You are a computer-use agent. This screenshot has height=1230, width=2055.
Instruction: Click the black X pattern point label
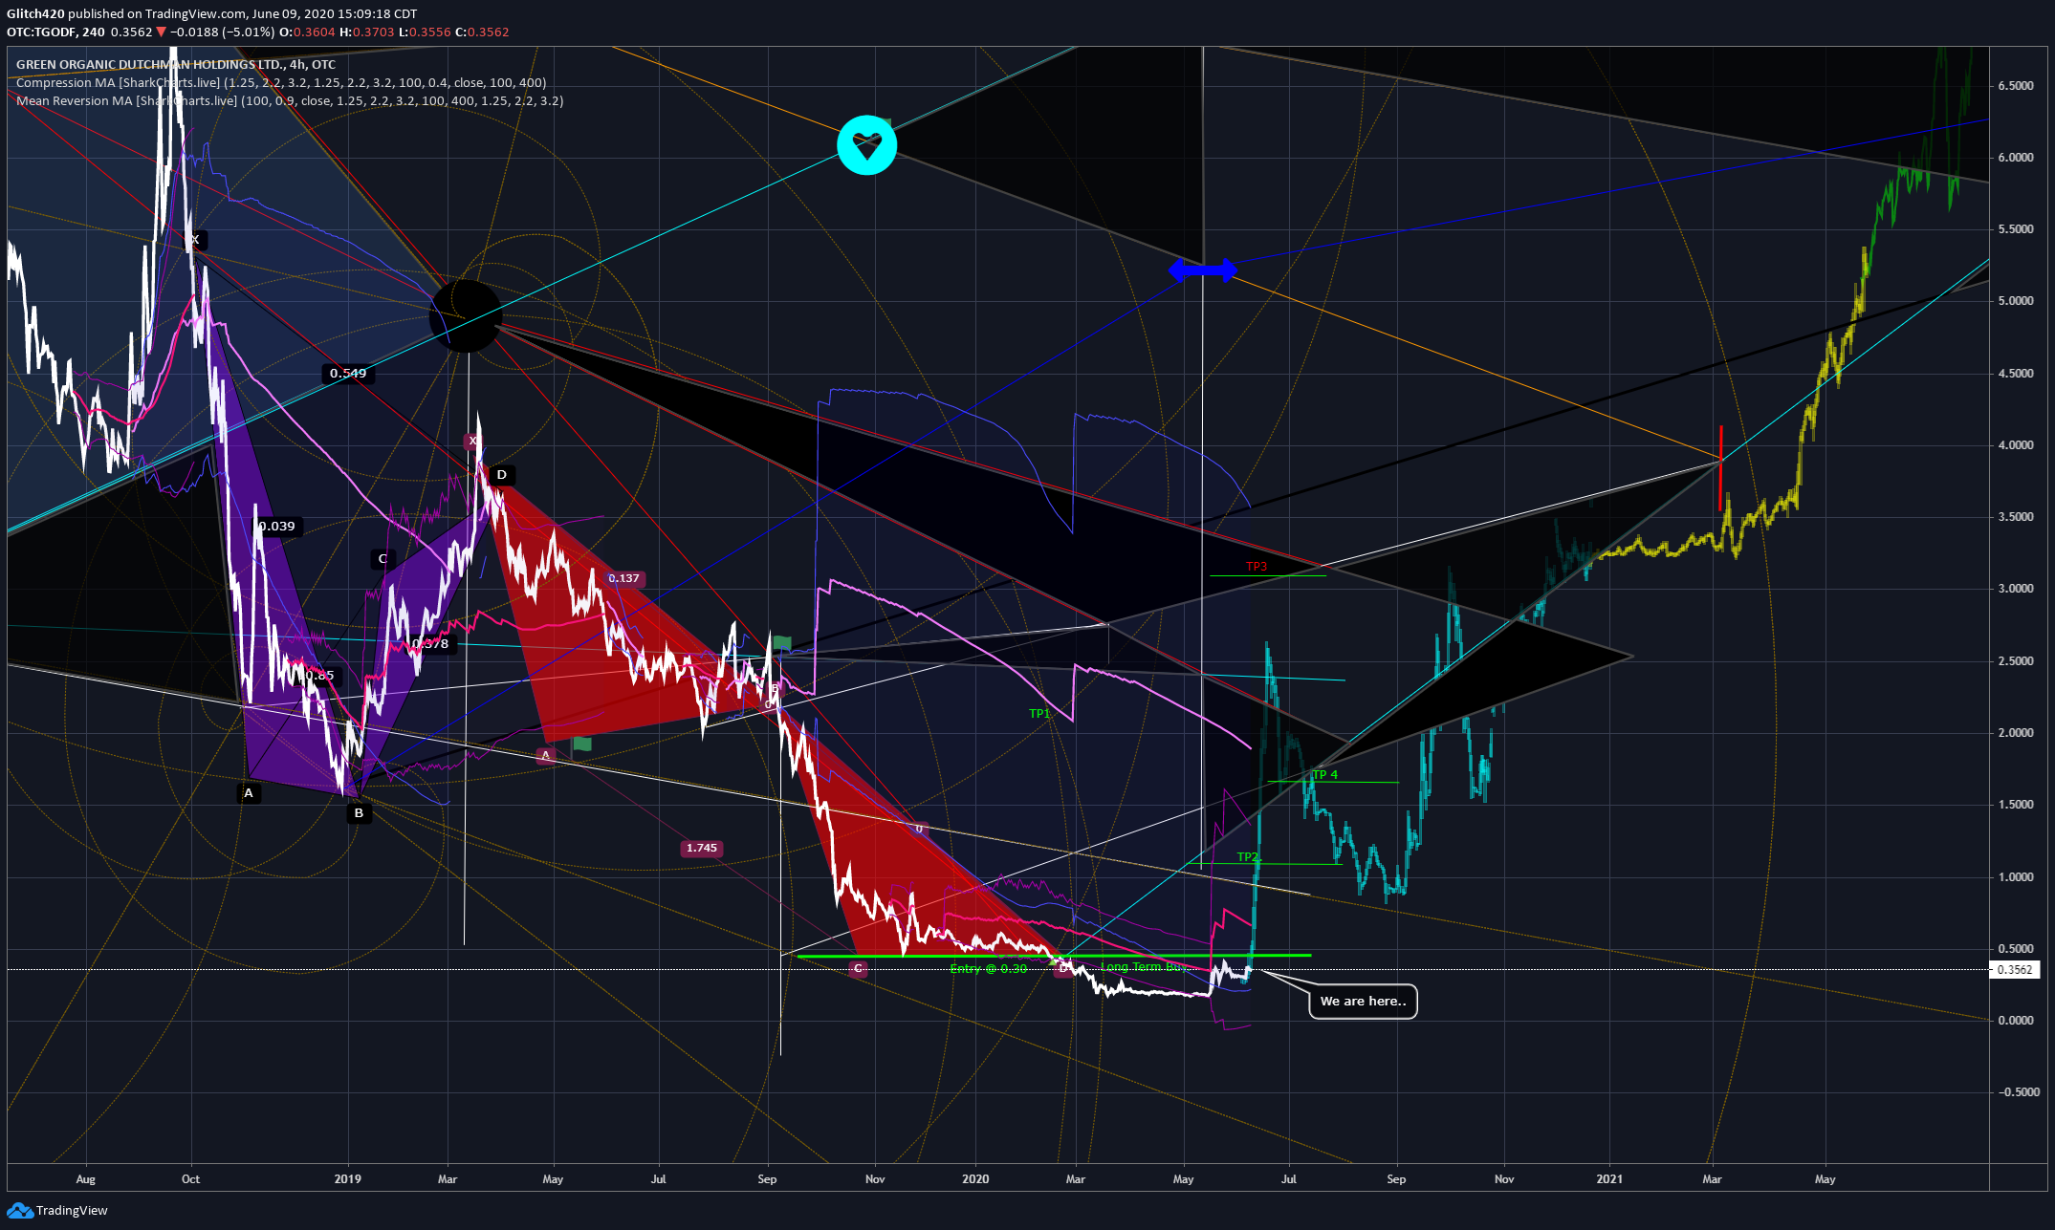coord(195,240)
